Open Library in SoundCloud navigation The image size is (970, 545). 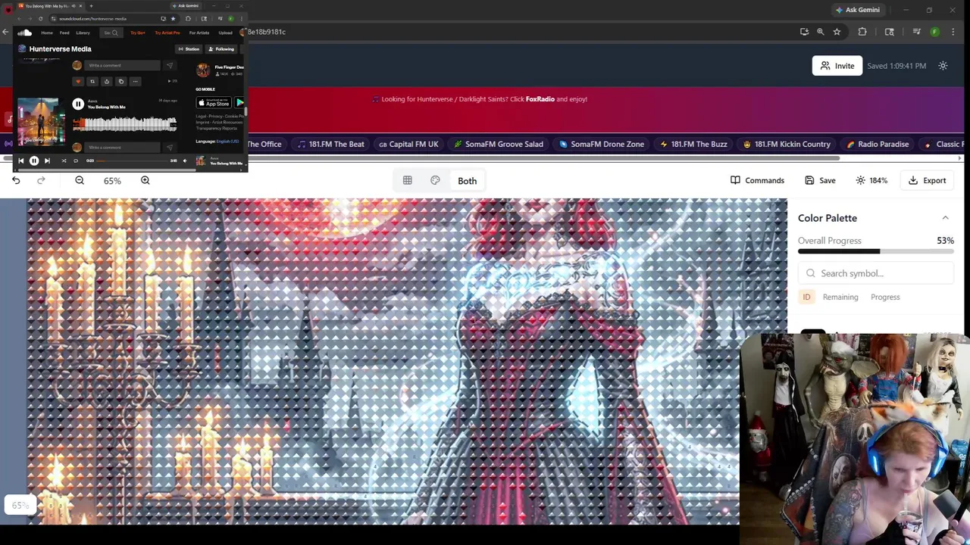point(83,33)
